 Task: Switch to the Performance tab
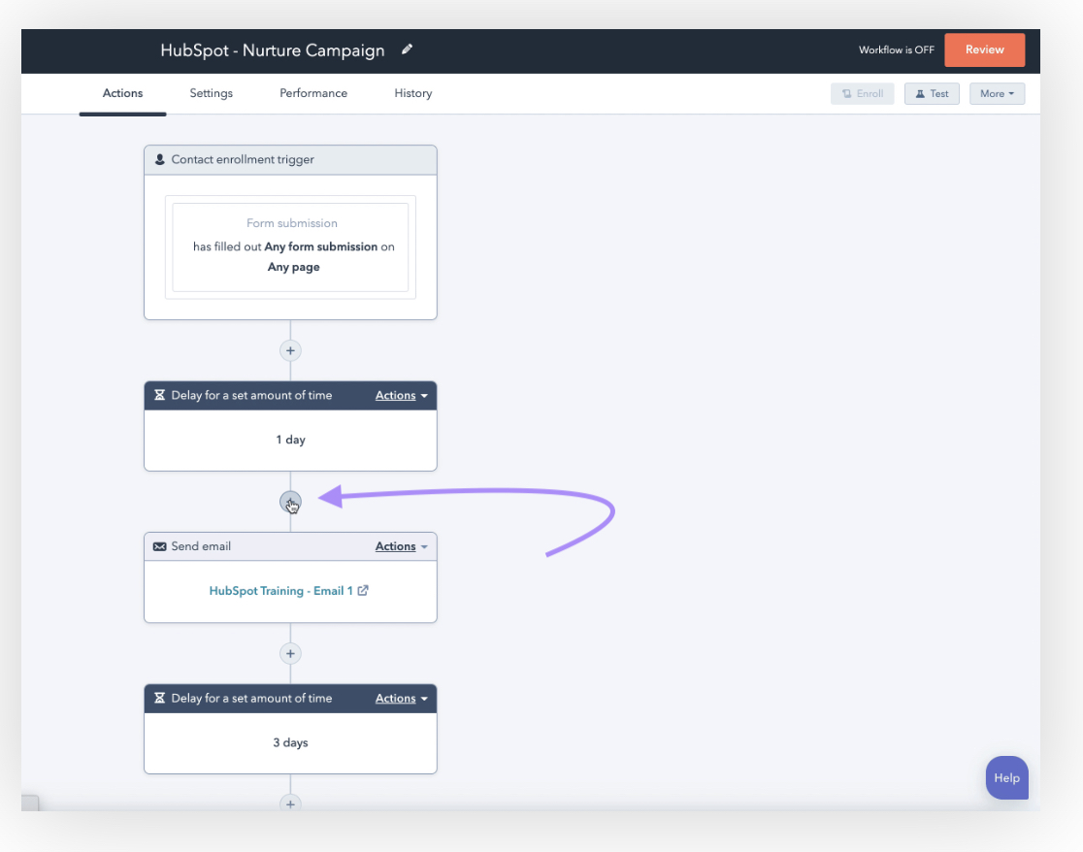312,93
